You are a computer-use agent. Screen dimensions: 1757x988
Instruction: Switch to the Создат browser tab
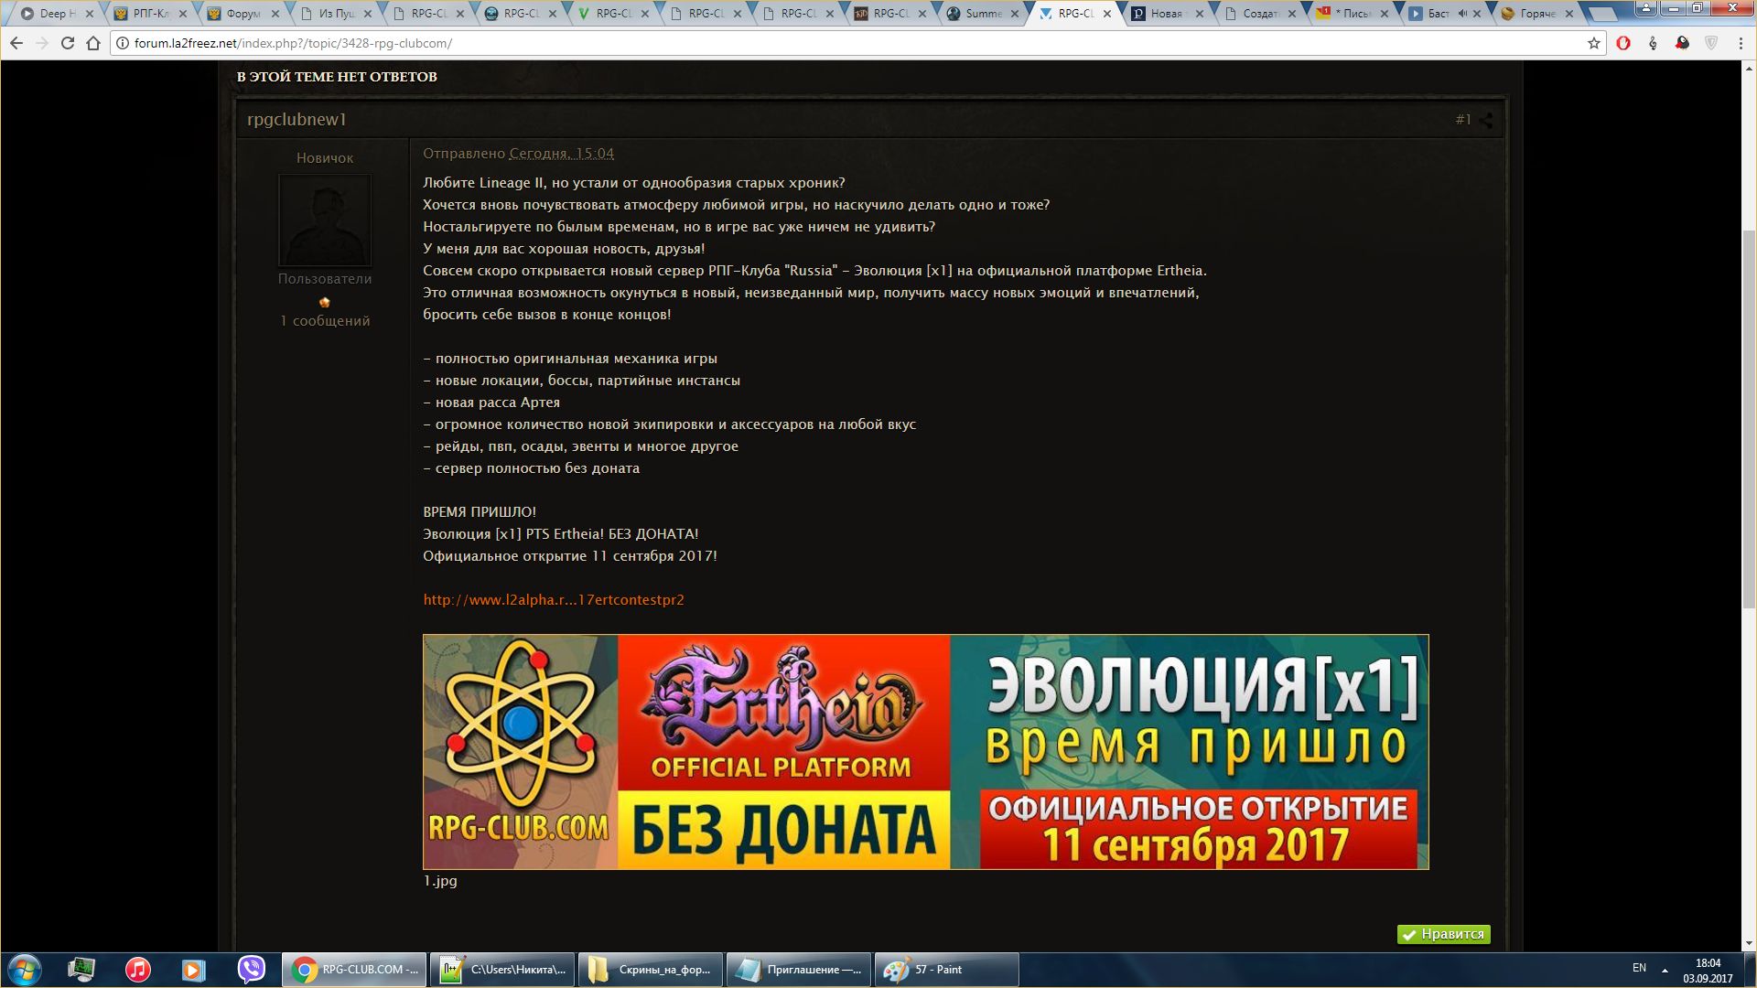[x=1260, y=14]
